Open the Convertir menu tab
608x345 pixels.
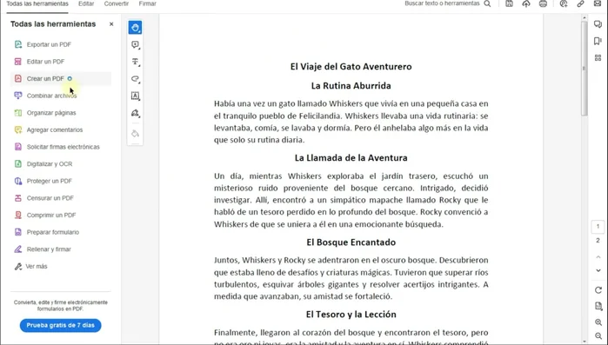coord(117,3)
